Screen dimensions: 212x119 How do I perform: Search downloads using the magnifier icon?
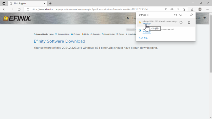point(181,15)
